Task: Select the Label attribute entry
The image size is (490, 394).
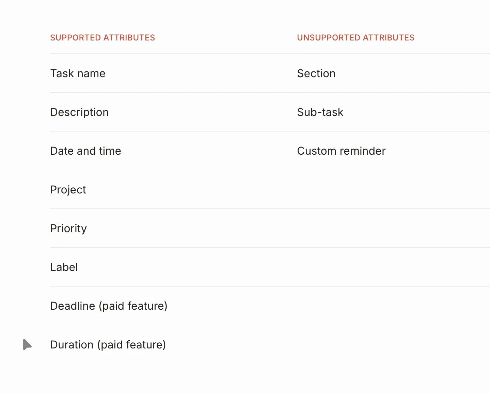Action: (64, 267)
